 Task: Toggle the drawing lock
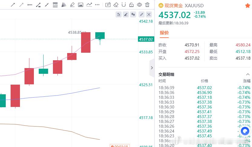click(132, 5)
